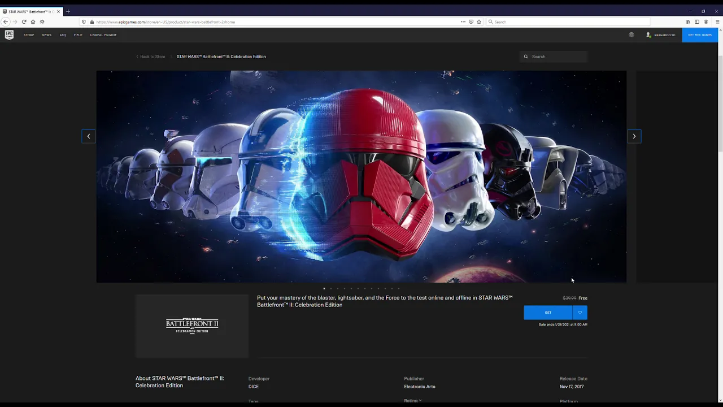Go back with the browser back arrow

(x=6, y=21)
